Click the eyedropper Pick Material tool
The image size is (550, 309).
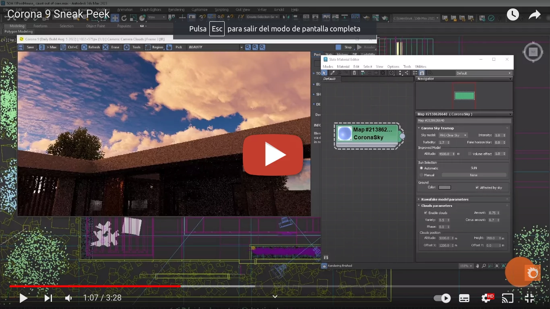332,73
